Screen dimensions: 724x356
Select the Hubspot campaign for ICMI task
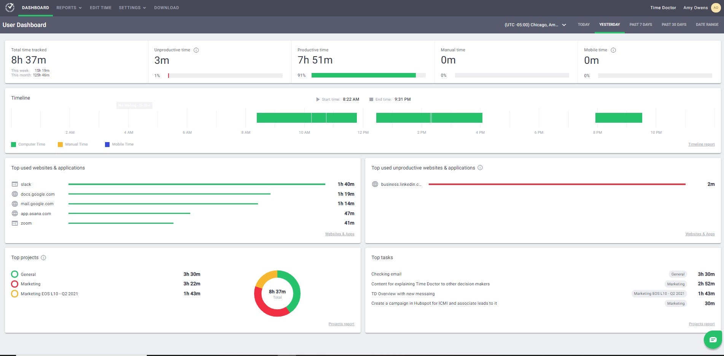(434, 304)
